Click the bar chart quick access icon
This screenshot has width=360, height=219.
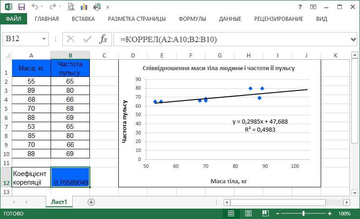(x=84, y=7)
